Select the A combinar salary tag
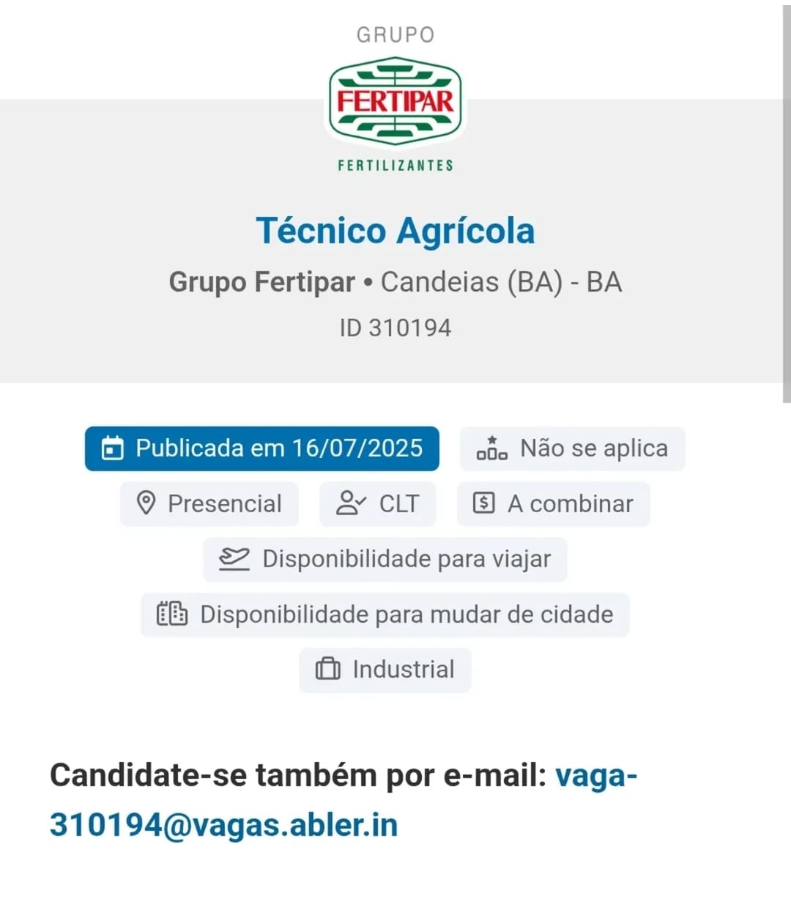The width and height of the screenshot is (791, 899). 554,504
